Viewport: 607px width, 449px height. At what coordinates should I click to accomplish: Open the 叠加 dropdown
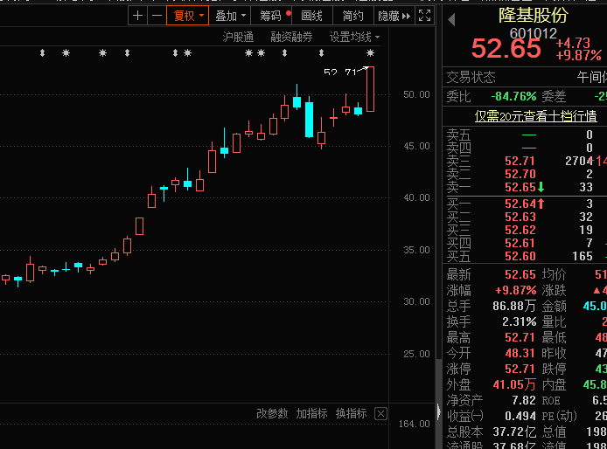tap(230, 16)
